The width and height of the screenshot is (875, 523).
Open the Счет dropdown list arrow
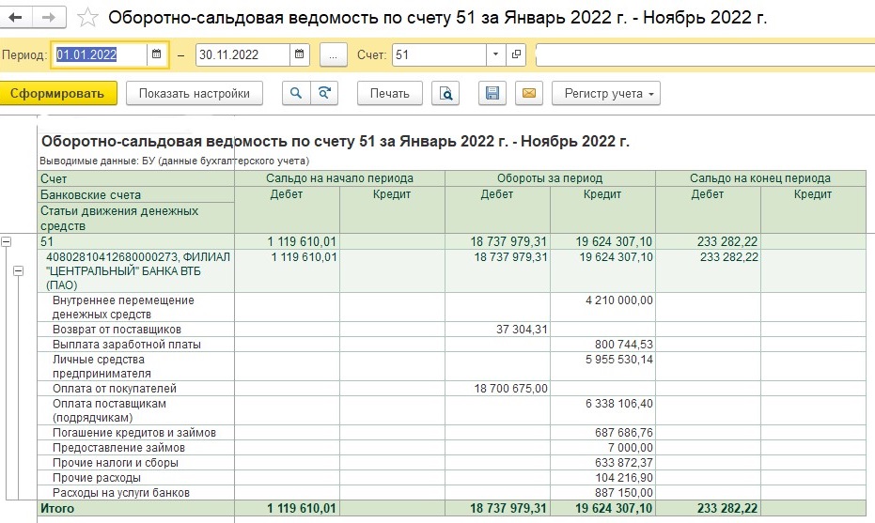(x=495, y=54)
